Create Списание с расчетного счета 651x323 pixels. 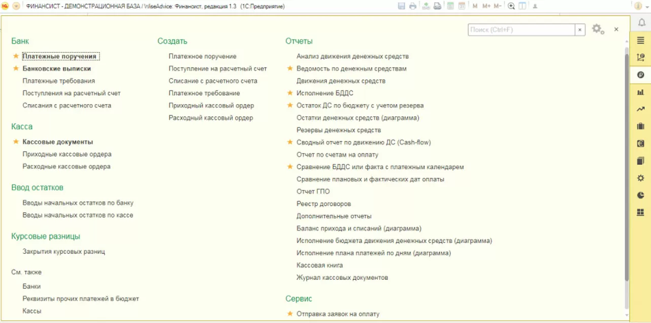[x=213, y=81]
